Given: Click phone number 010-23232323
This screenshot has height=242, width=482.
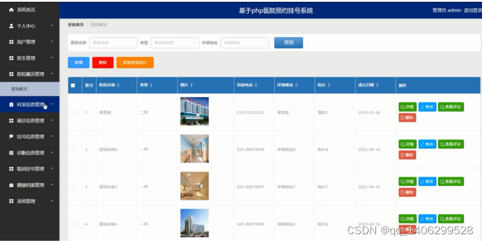Looking at the screenshot, I should click(x=250, y=113).
